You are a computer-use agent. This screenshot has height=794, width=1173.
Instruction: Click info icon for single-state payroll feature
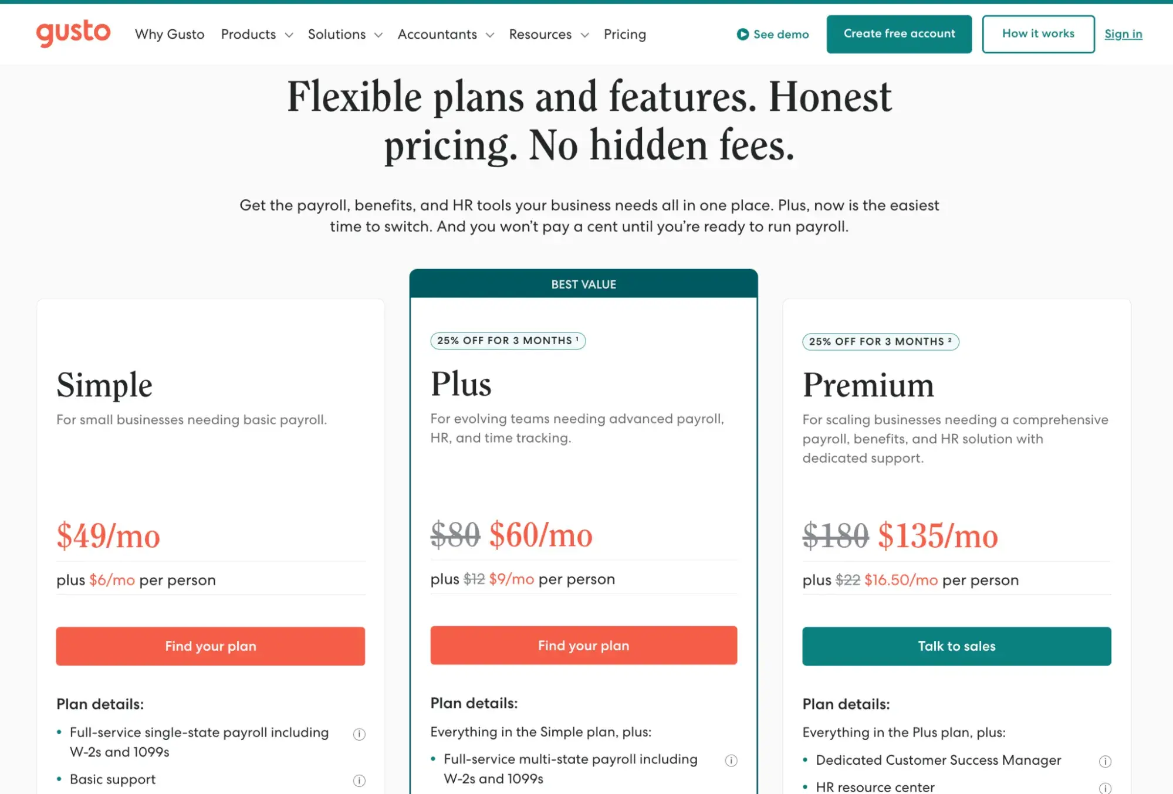coord(359,734)
